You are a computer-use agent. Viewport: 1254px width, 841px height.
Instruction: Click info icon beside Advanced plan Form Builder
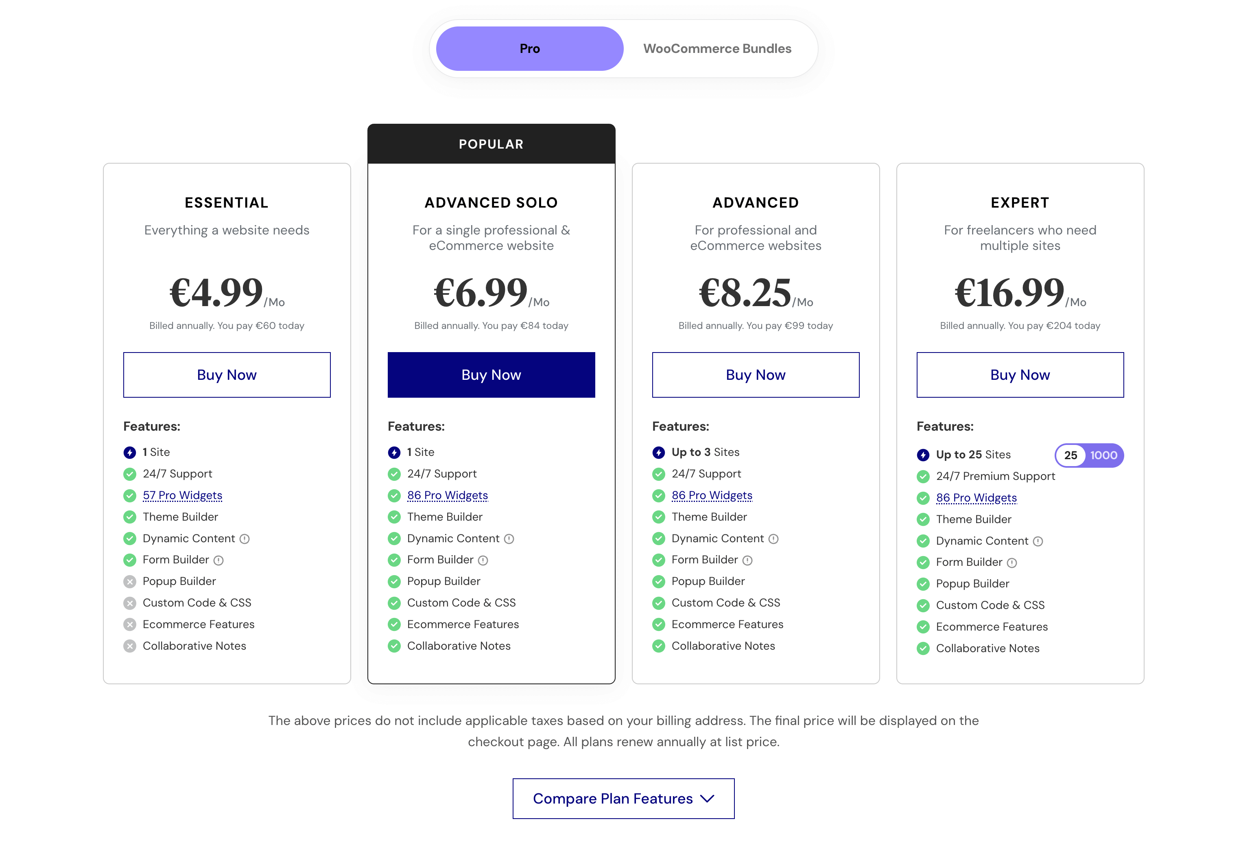tap(748, 561)
